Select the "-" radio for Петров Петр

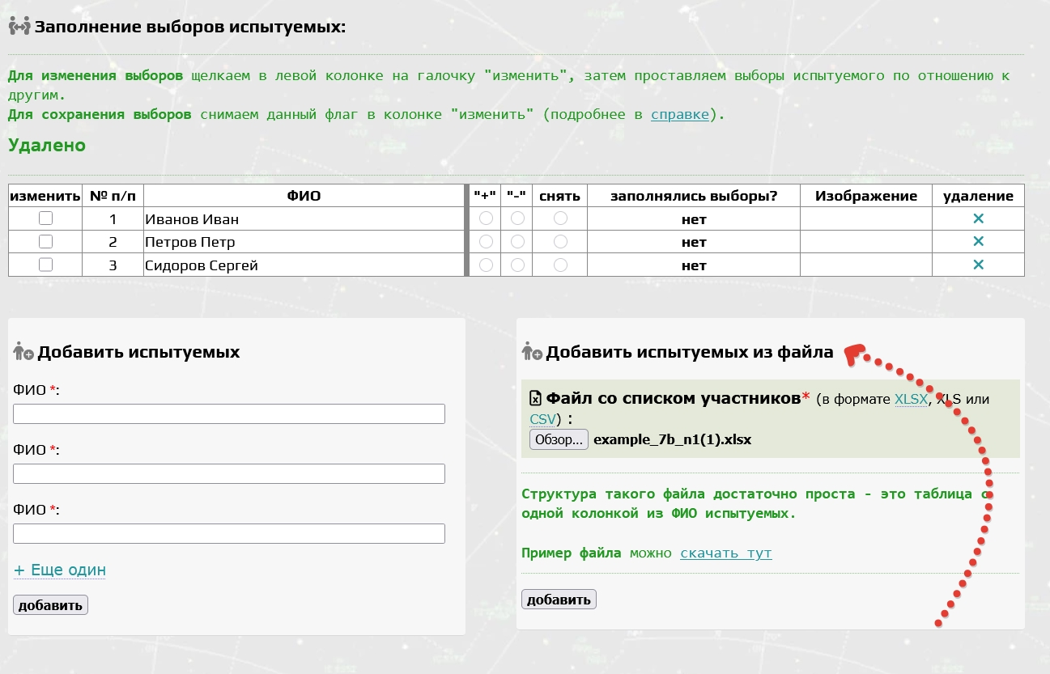coord(517,241)
